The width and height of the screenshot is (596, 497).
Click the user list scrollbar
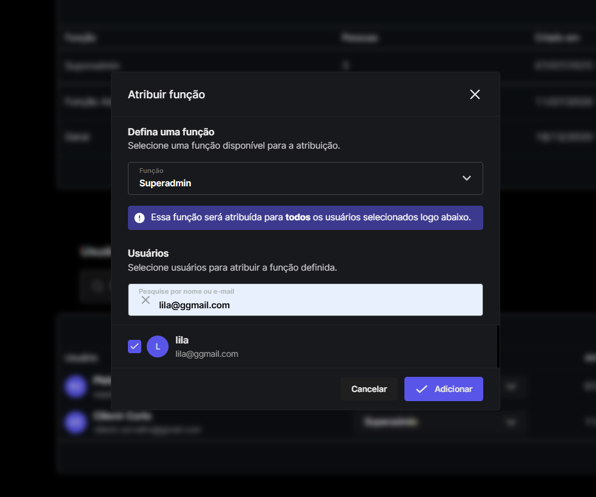[x=498, y=347]
